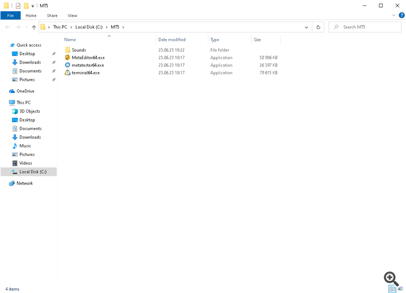The image size is (406, 293).
Task: Click the 79 615 KB size value
Action: [x=269, y=73]
